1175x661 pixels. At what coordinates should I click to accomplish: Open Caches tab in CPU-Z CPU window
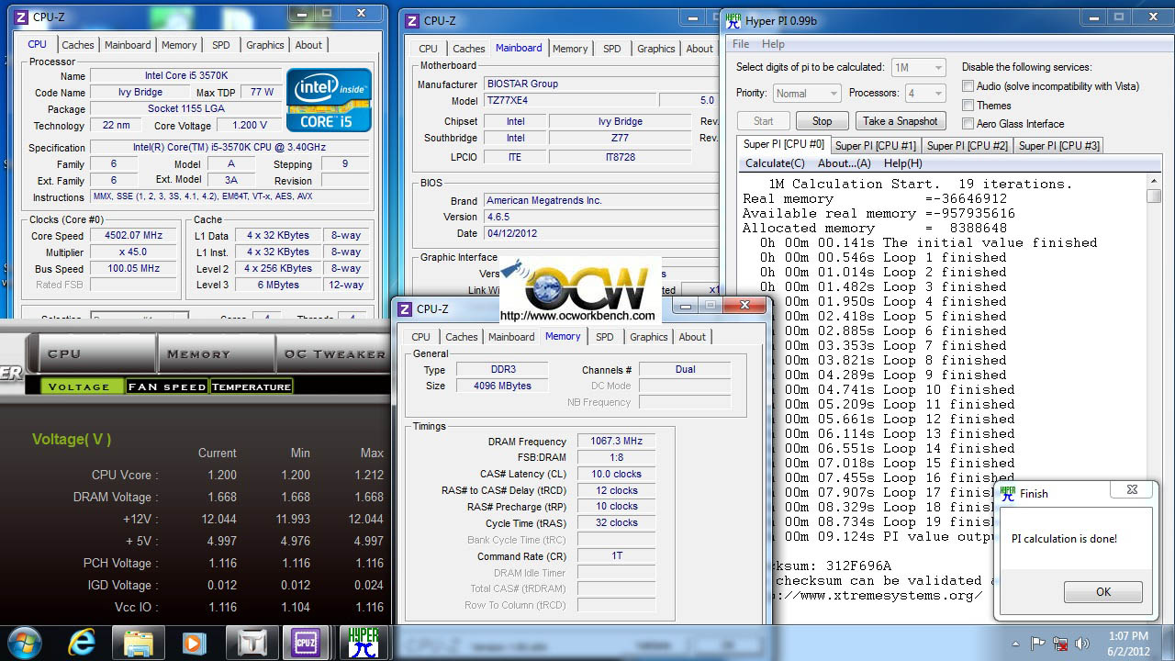tap(78, 45)
